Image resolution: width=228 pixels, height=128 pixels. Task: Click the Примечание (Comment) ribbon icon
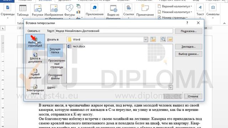coord(145,10)
